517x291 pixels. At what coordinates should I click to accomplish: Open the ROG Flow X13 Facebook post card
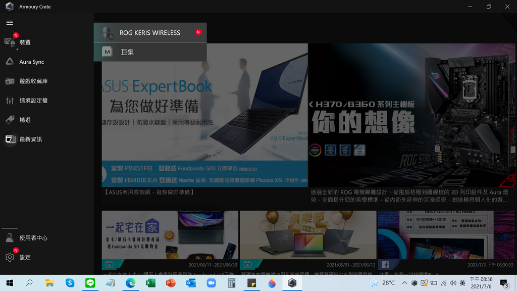446,235
